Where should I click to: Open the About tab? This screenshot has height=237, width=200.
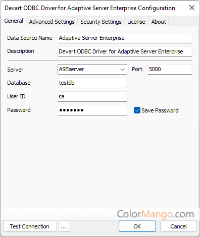[x=159, y=22]
